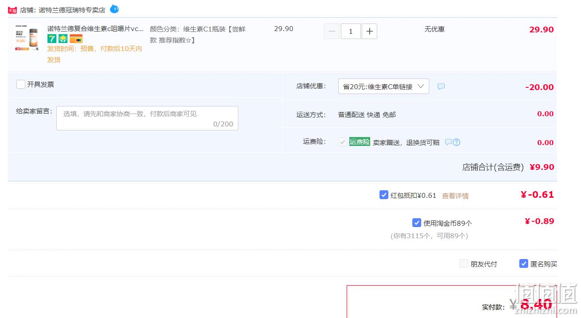Viewport: 581px width, 318px height.
Task: Click the 0.00 amount in the 运费险 row
Action: (x=545, y=143)
